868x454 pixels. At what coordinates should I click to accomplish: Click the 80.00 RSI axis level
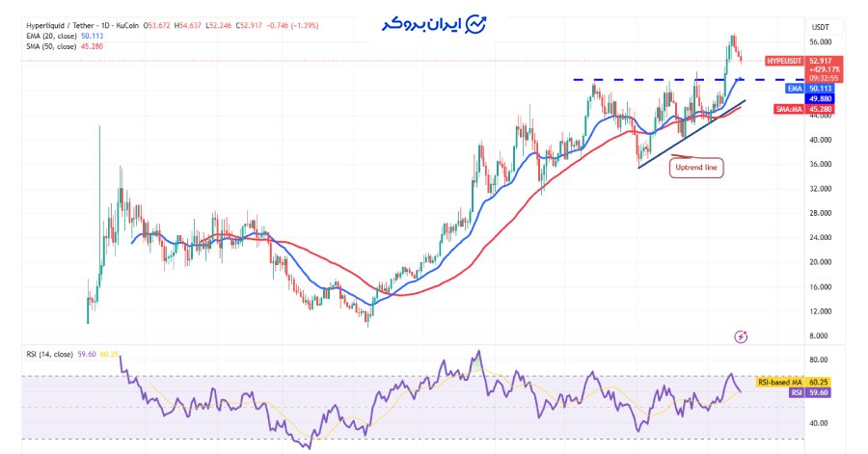click(821, 361)
